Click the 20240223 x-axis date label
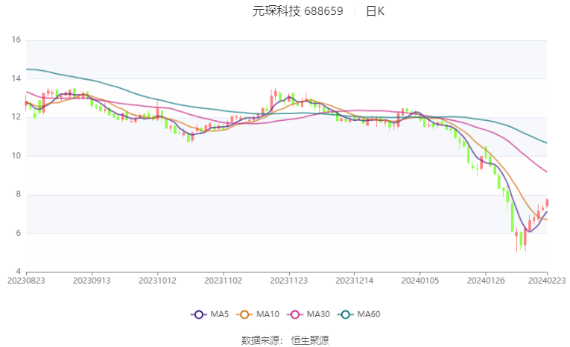Viewport: 570px width, 347px height. coord(547,281)
